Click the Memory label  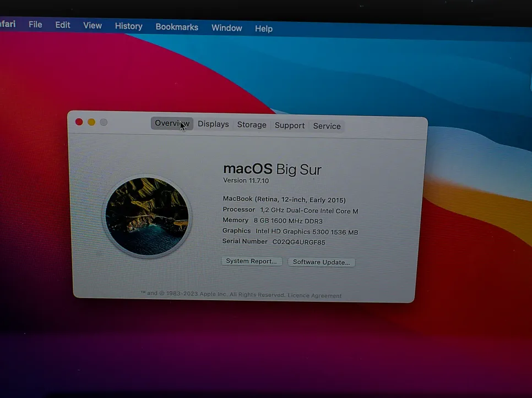[236, 220]
